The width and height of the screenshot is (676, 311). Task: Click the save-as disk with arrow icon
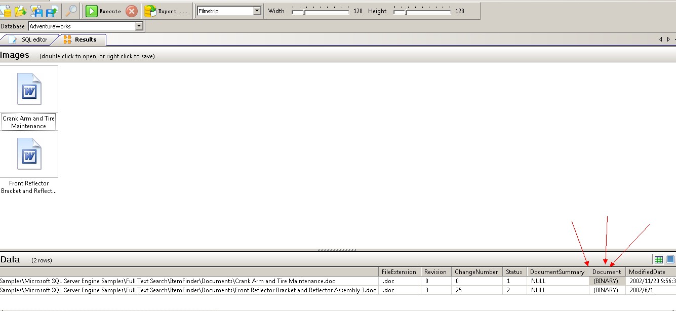(x=52, y=11)
